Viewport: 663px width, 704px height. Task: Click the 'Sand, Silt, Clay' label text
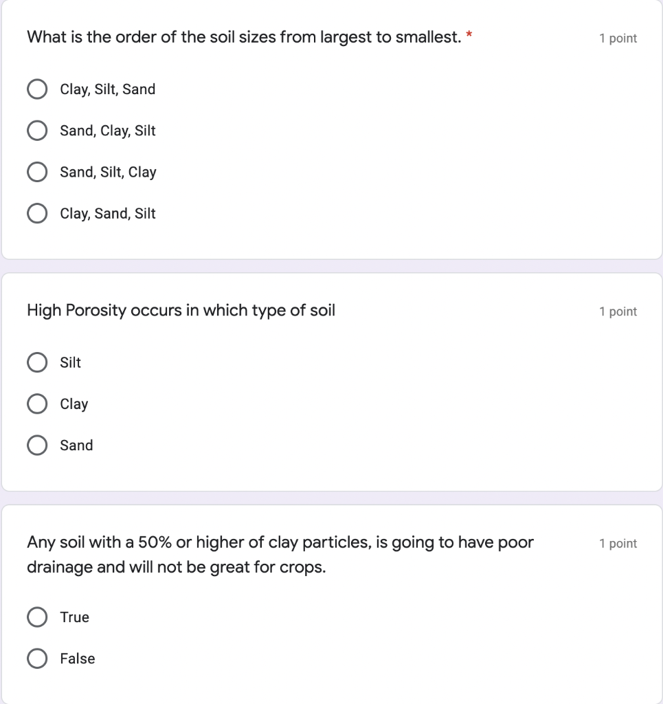point(108,172)
